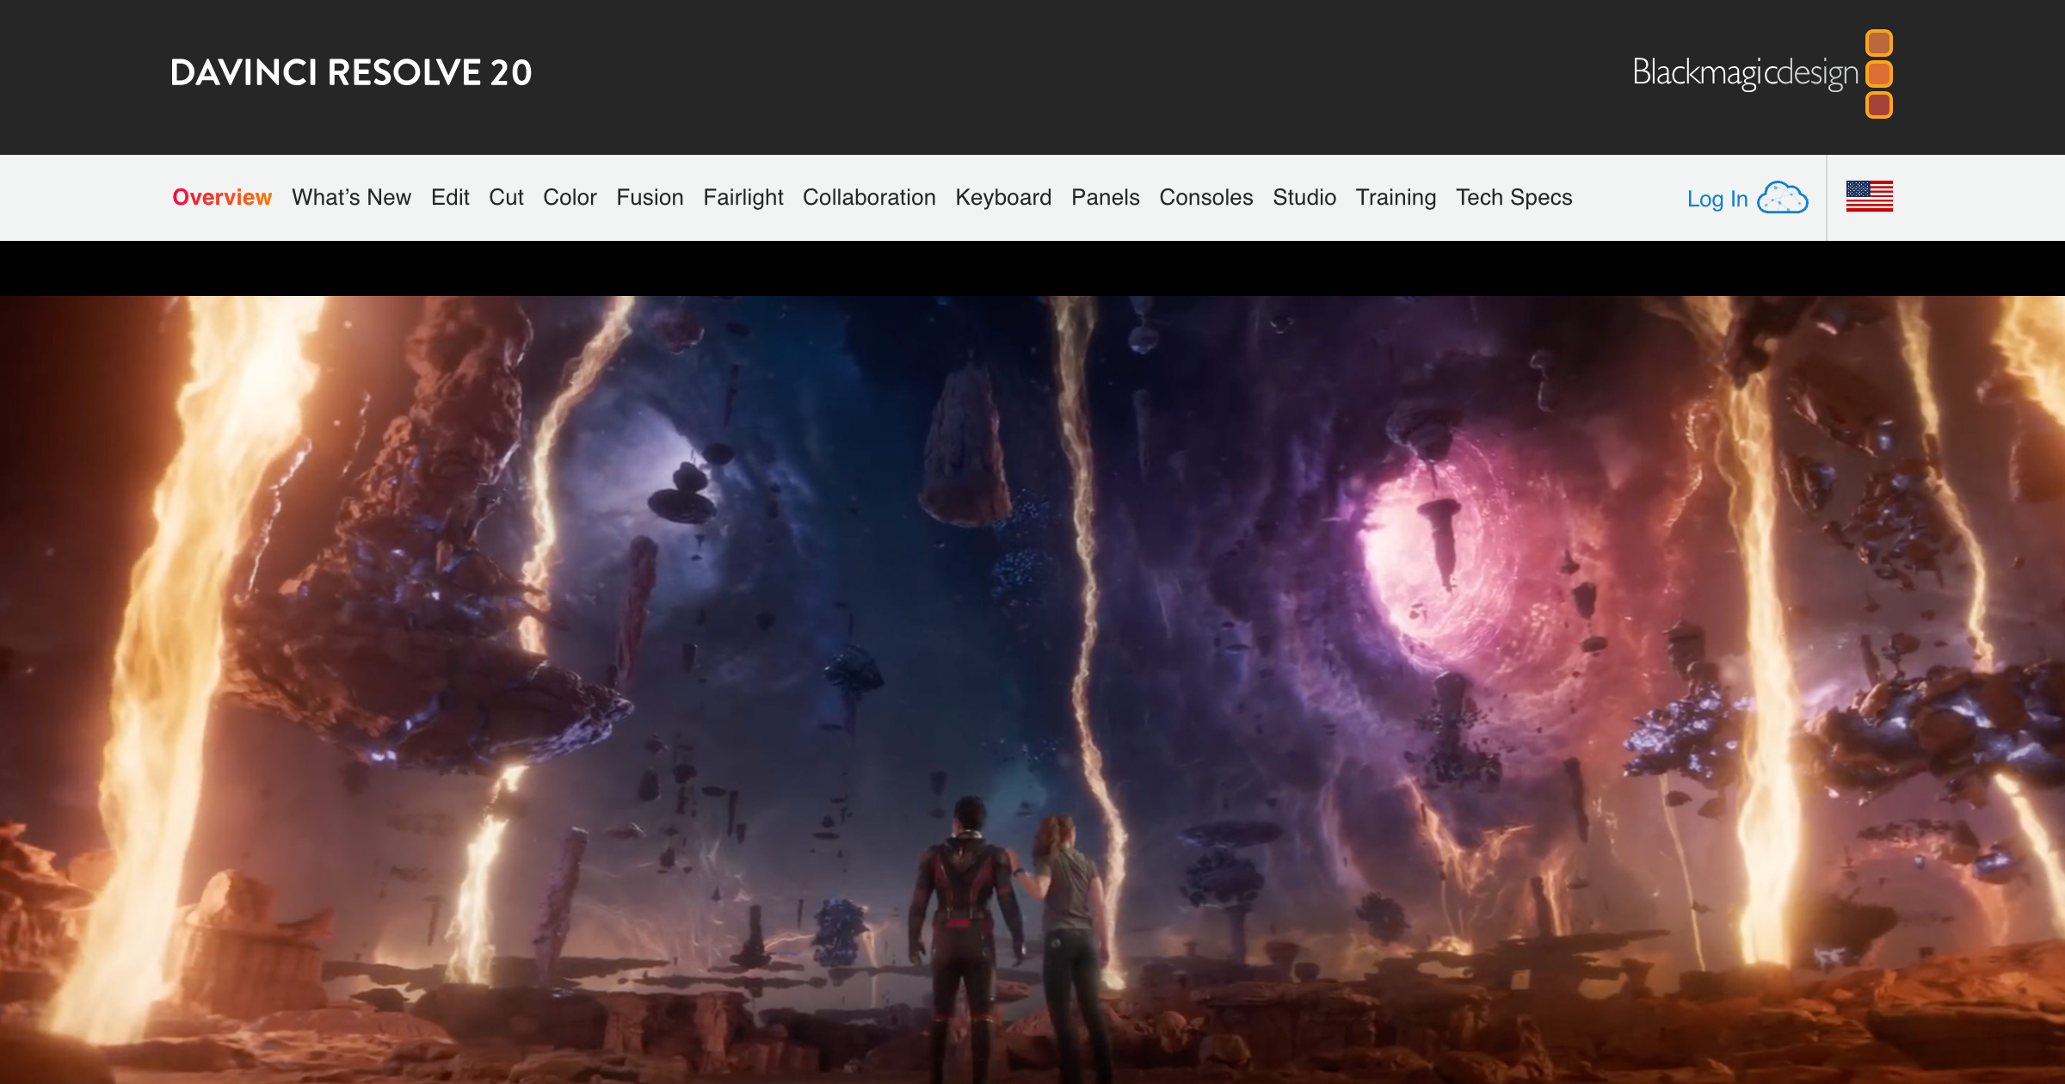Go to the Studio page
The width and height of the screenshot is (2065, 1084).
coord(1304,197)
